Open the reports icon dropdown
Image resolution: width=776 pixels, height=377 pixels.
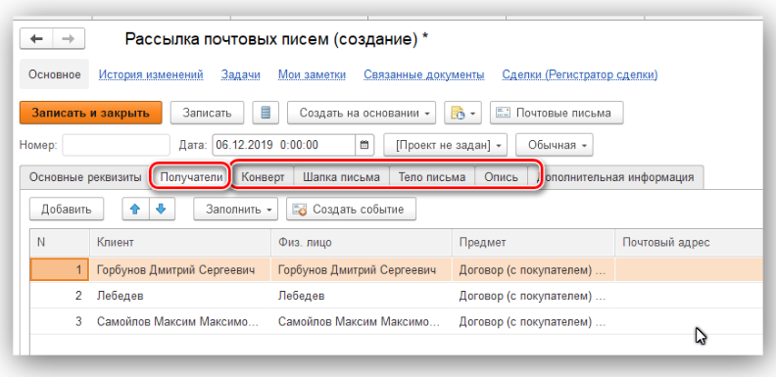click(x=462, y=113)
